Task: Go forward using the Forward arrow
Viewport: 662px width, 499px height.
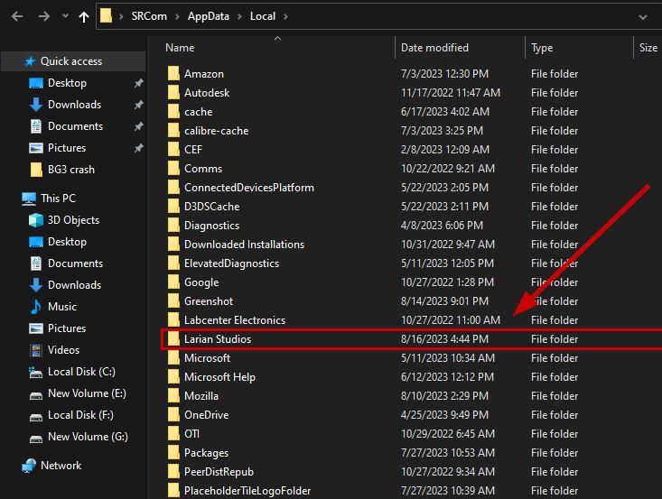Action: coord(44,16)
